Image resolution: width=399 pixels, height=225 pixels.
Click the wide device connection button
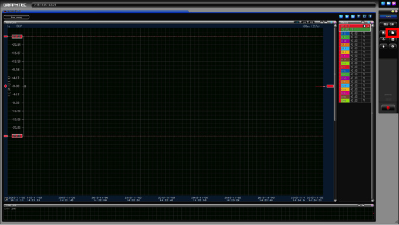[x=388, y=24]
